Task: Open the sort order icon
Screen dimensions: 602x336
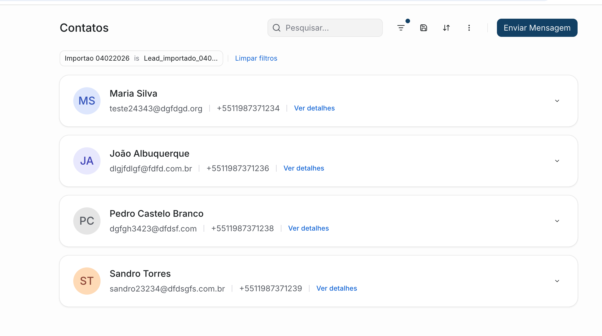Action: pos(446,27)
